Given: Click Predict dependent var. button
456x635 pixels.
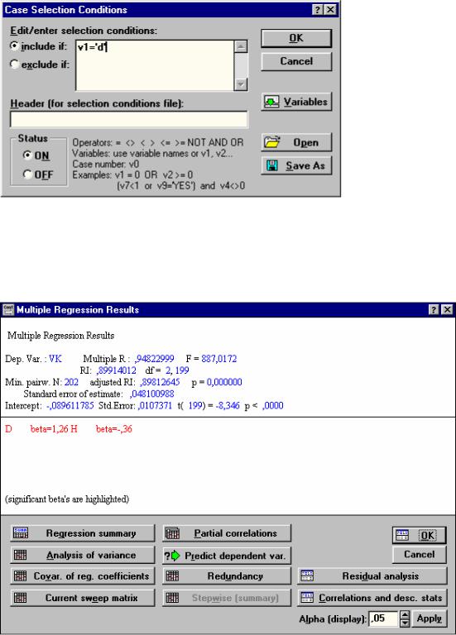Looking at the screenshot, I should [x=227, y=556].
